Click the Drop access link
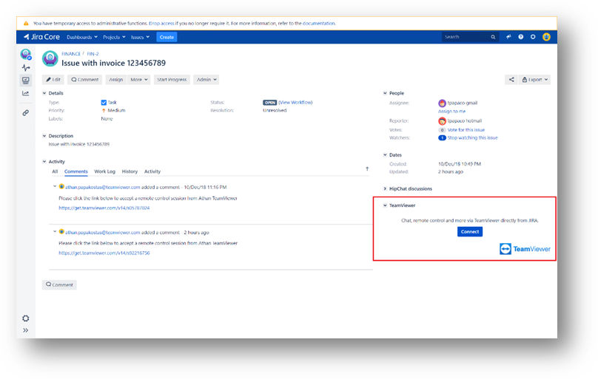The height and width of the screenshot is (379, 598). pyautogui.click(x=161, y=23)
